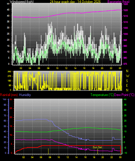Click the Windspeed (kph) heading

pos(22,2)
